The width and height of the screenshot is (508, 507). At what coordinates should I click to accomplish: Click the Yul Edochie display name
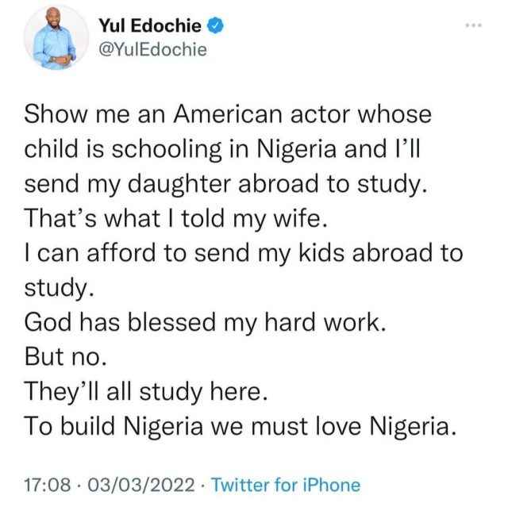[x=150, y=25]
